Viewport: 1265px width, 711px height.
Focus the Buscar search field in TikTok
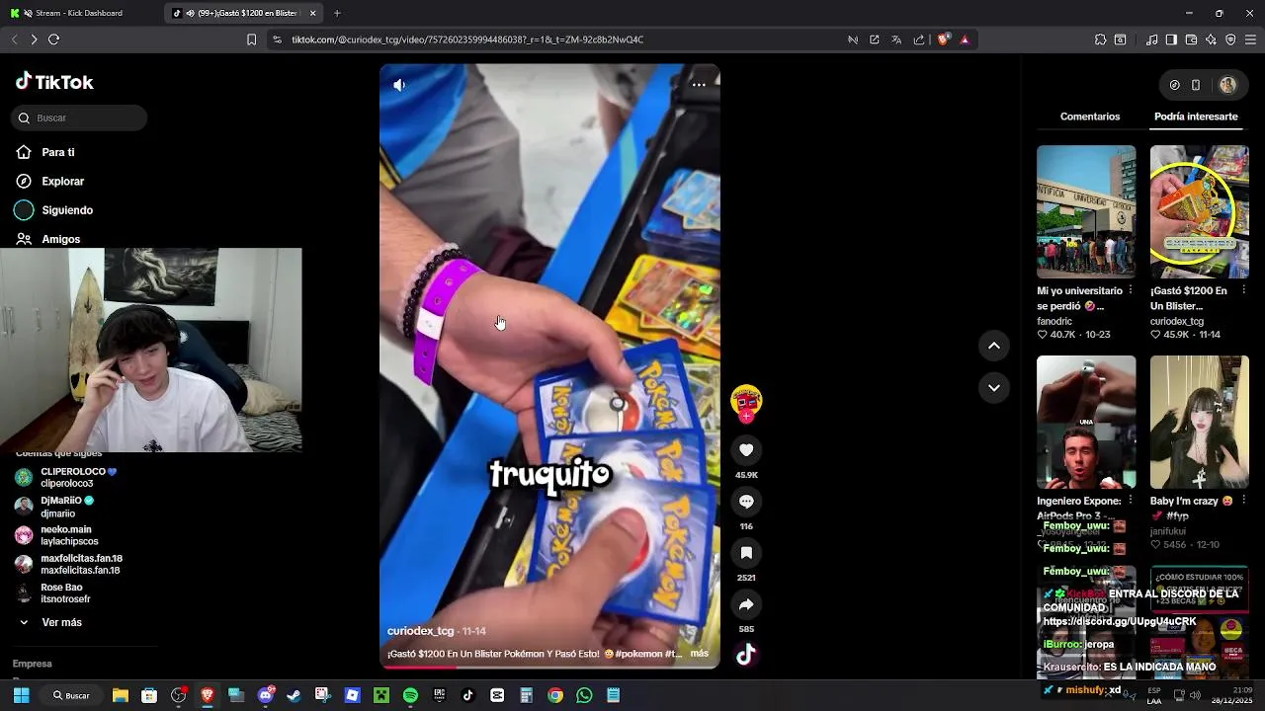pyautogui.click(x=80, y=118)
